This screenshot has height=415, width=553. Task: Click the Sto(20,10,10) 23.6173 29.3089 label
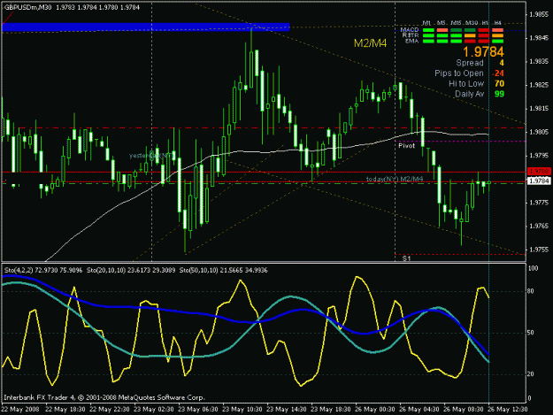[x=131, y=271]
